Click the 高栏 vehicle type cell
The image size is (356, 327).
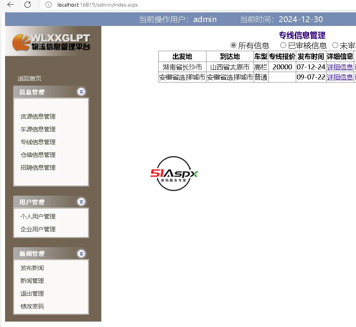pyautogui.click(x=261, y=67)
